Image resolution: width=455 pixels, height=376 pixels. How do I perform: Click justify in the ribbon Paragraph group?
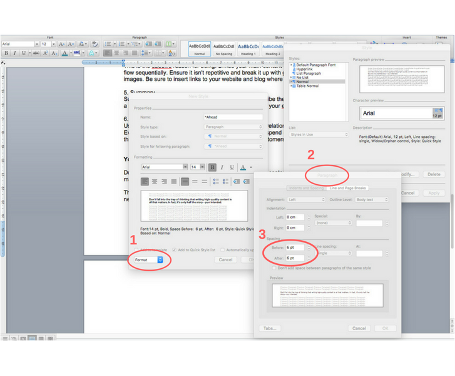[135, 53]
